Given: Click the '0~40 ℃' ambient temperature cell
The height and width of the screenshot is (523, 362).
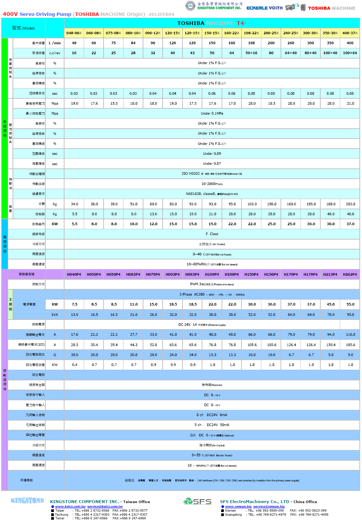Looking at the screenshot, I should pyautogui.click(x=212, y=254).
